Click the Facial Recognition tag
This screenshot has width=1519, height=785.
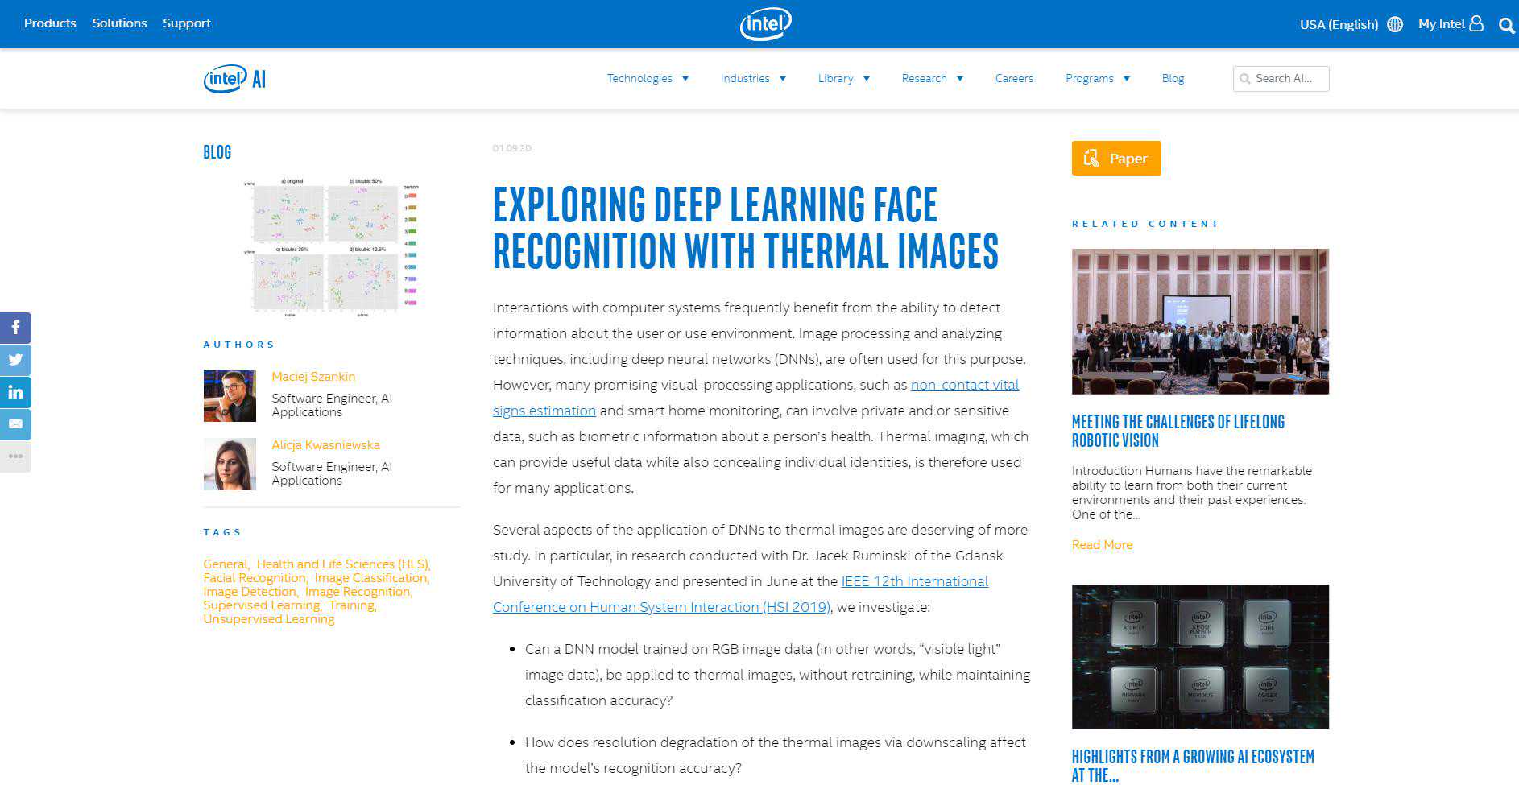tap(255, 578)
